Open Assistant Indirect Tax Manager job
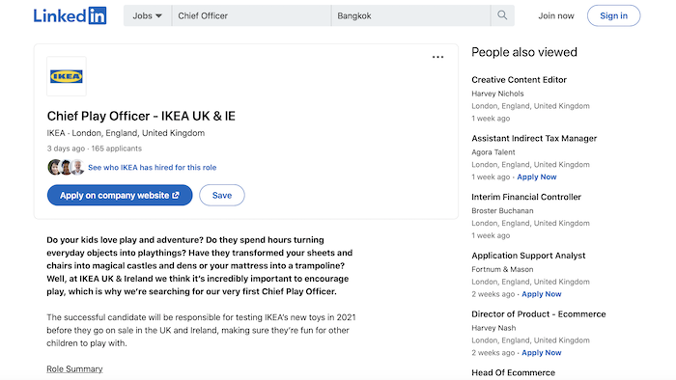 coord(534,138)
